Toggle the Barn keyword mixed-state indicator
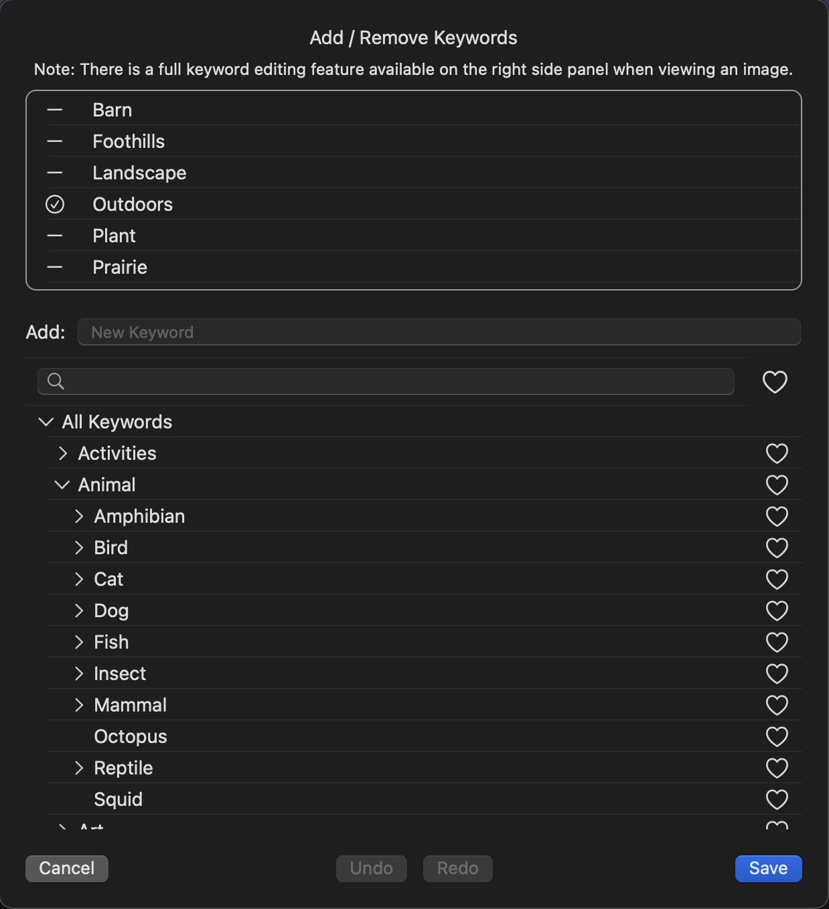 point(55,110)
